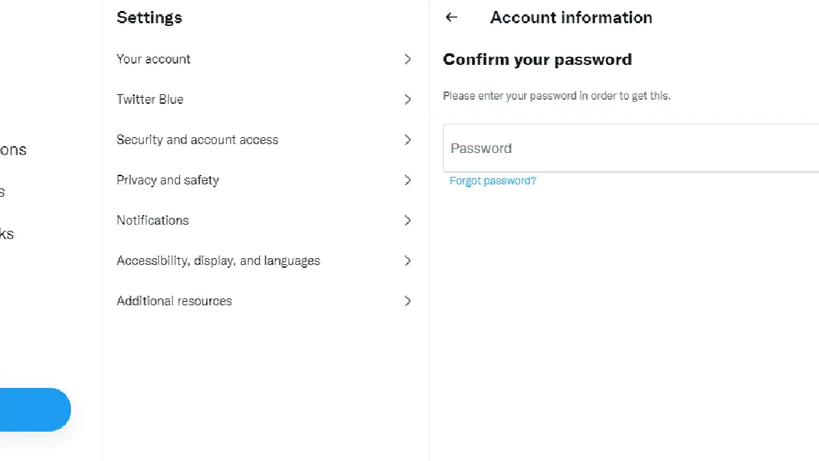The width and height of the screenshot is (819, 461).
Task: Select Additional resources label
Action: tap(174, 301)
